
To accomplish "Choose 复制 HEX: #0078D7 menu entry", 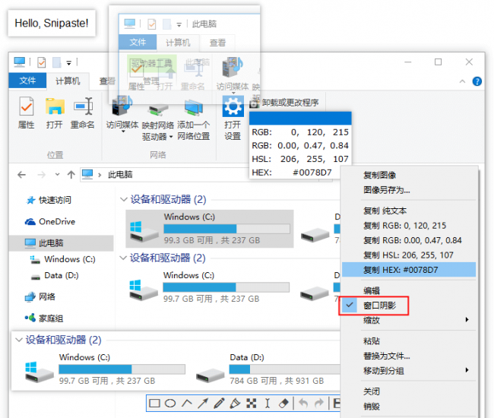I will pos(409,270).
